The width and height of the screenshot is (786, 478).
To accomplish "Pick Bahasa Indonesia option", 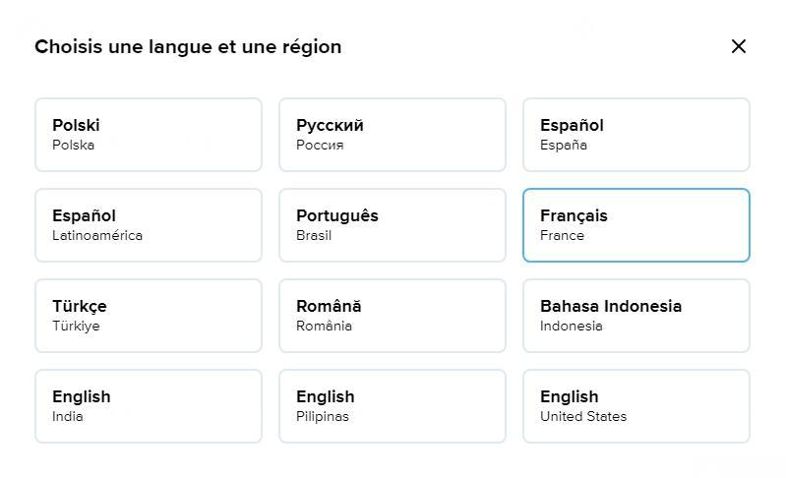I will 636,316.
